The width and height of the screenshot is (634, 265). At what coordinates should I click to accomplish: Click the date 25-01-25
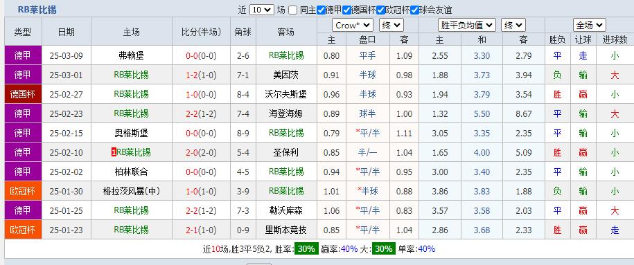(67, 210)
